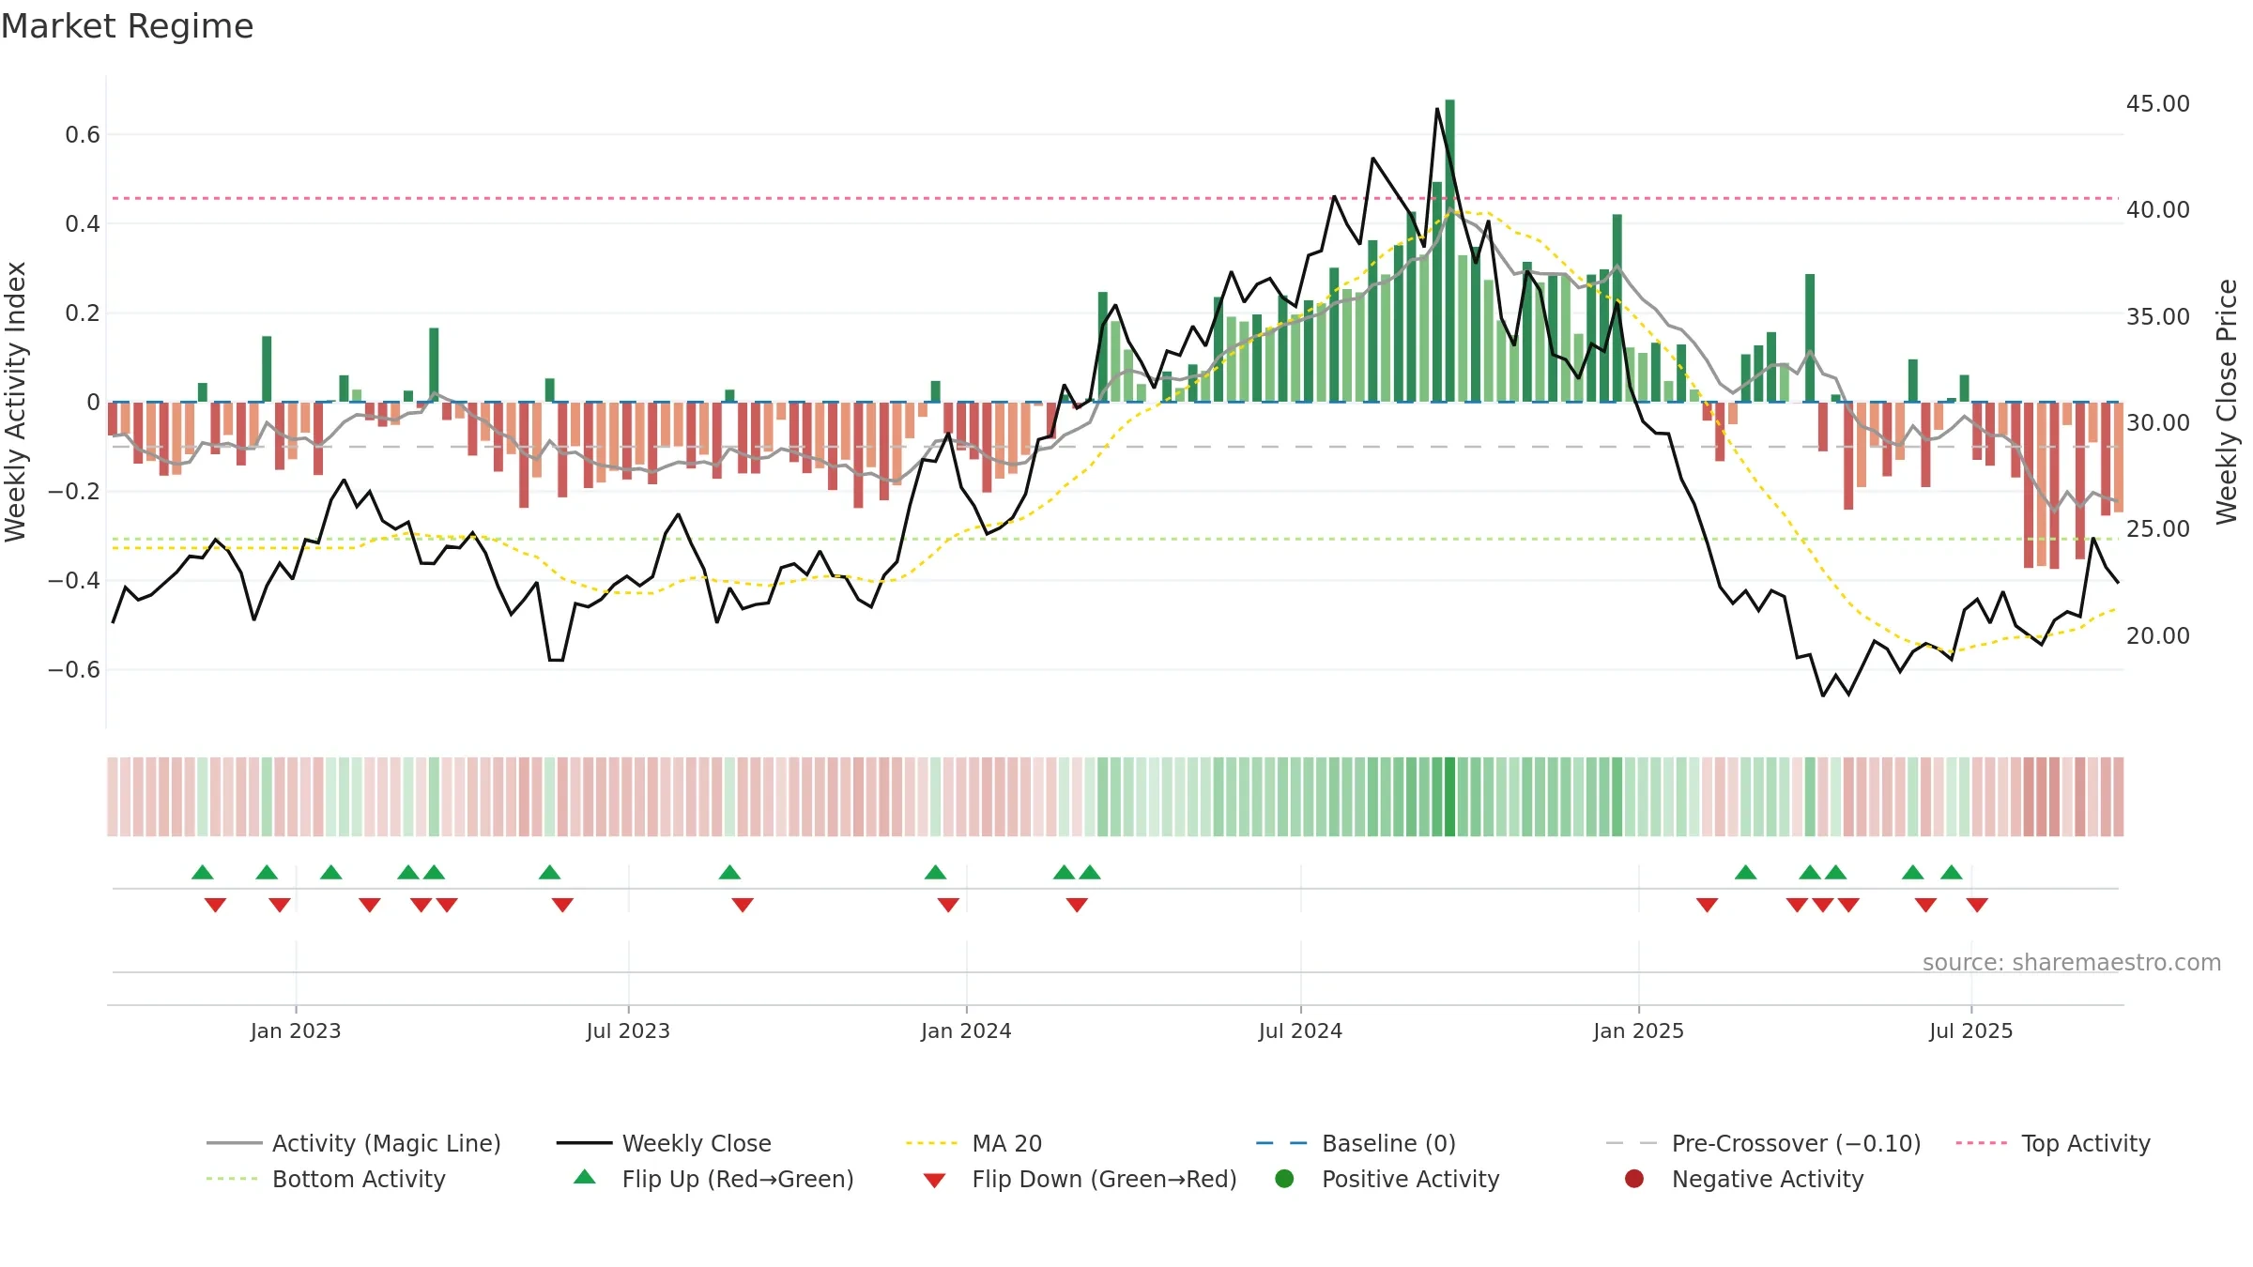
Task: Click the Negative Activity legend entry
Action: tap(1743, 1179)
